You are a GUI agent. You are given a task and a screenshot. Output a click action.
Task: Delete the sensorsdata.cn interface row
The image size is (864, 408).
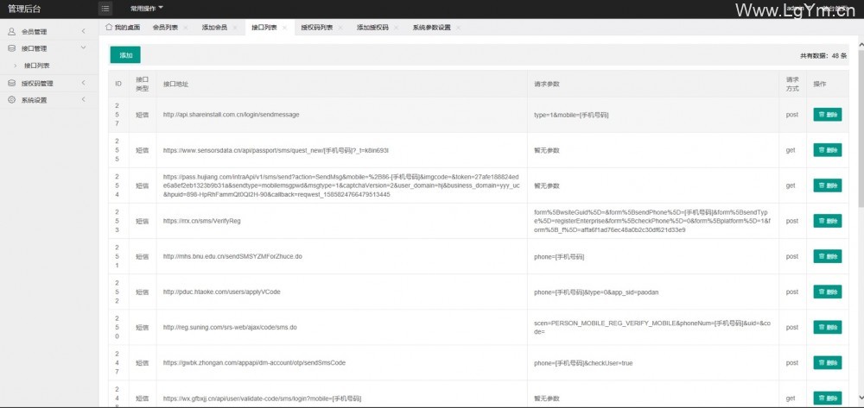tap(828, 150)
